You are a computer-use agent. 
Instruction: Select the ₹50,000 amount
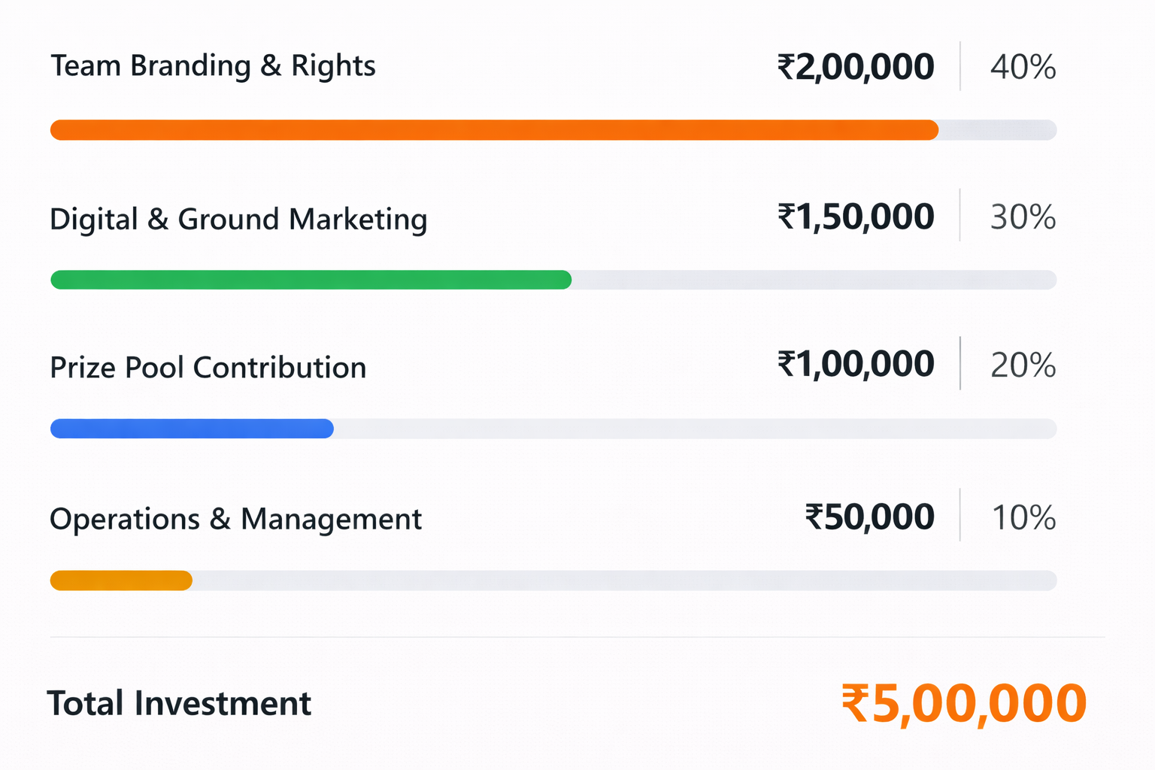point(869,517)
